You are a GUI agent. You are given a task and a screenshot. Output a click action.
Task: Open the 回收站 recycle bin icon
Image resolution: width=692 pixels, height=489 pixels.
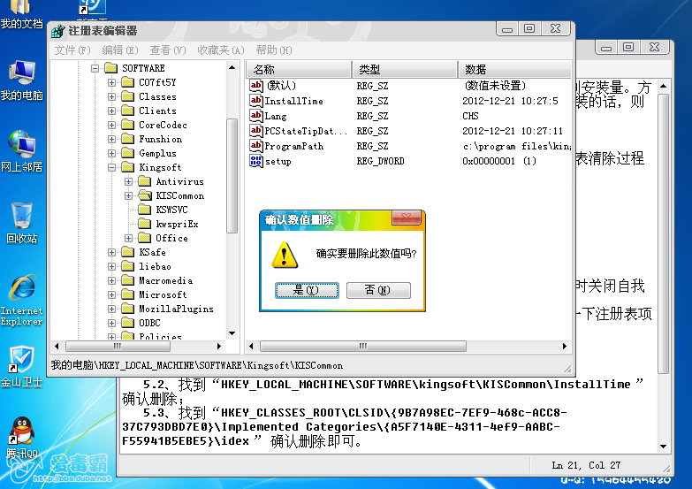tap(21, 223)
